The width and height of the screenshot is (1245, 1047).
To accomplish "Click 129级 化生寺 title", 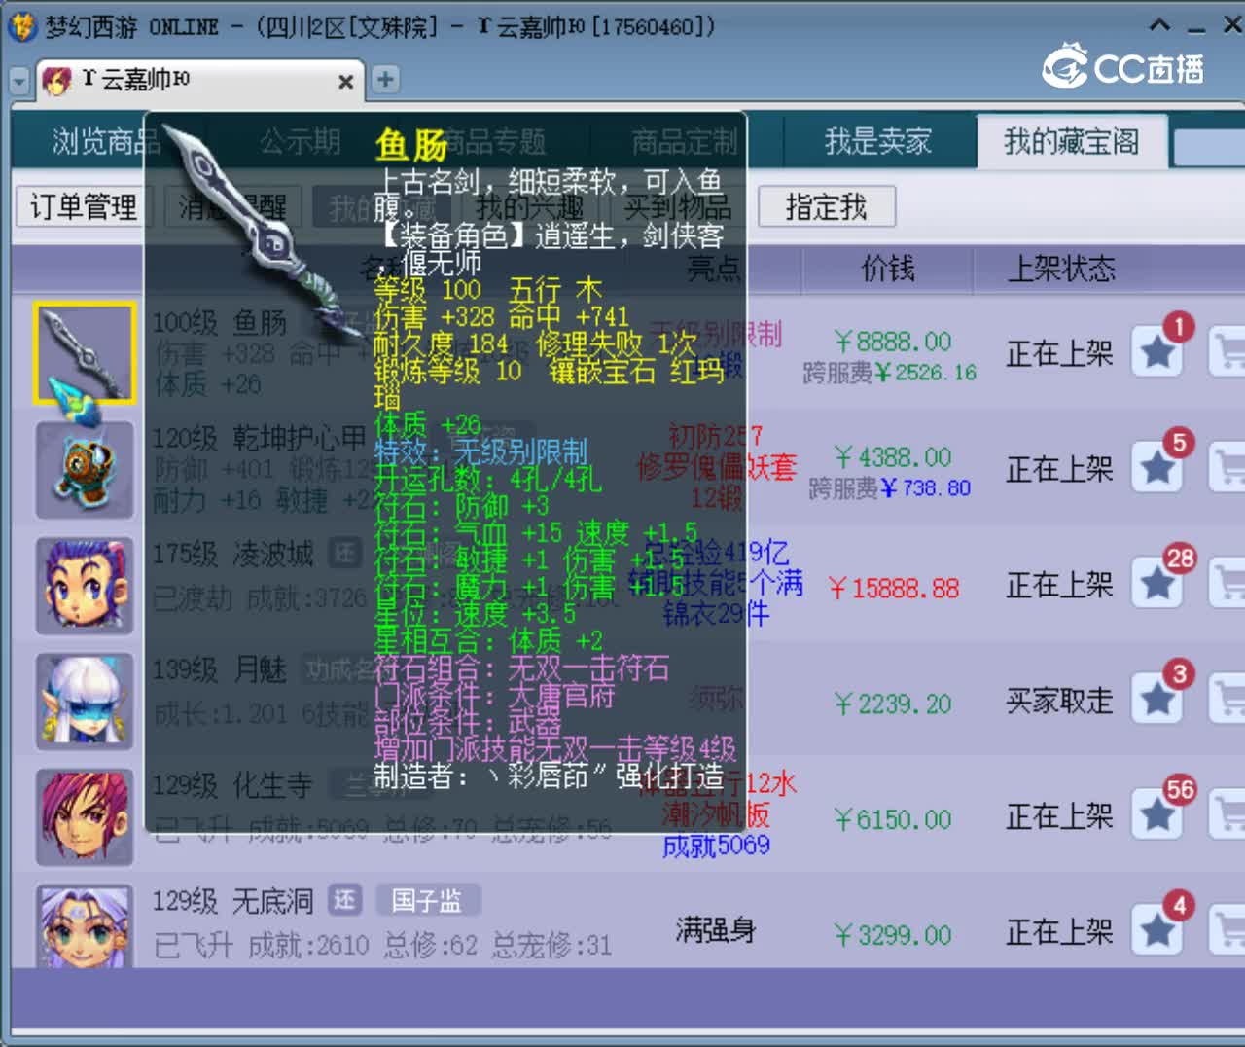I will [x=233, y=785].
